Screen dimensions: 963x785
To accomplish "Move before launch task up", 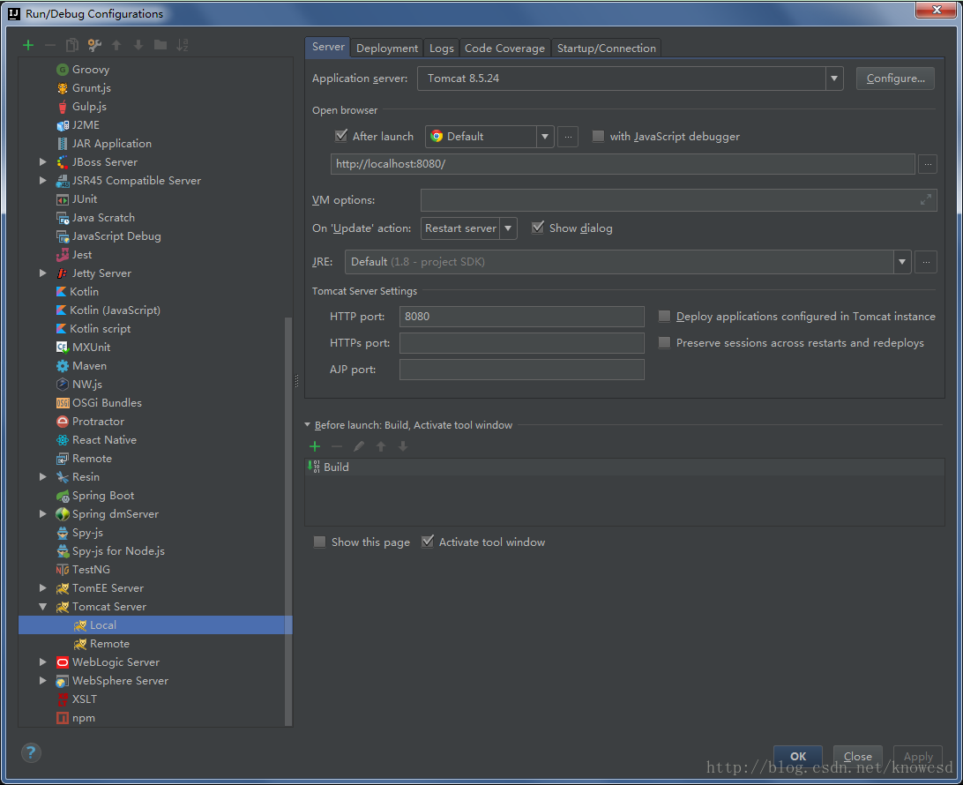I will (x=381, y=446).
